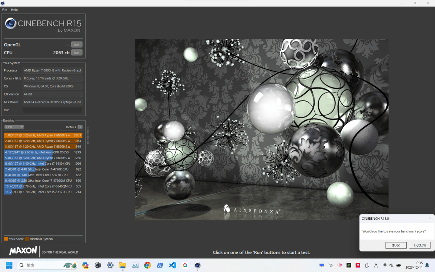The height and width of the screenshot is (272, 435).
Task: Open the Google Home taskbar icon
Action: (185, 265)
